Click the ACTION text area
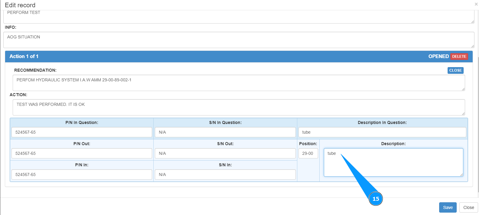The width and height of the screenshot is (479, 215). [x=239, y=107]
